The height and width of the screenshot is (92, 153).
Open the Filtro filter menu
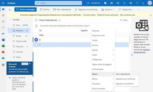[x=124, y=20]
